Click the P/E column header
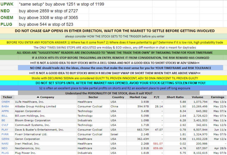 (150, 97)
